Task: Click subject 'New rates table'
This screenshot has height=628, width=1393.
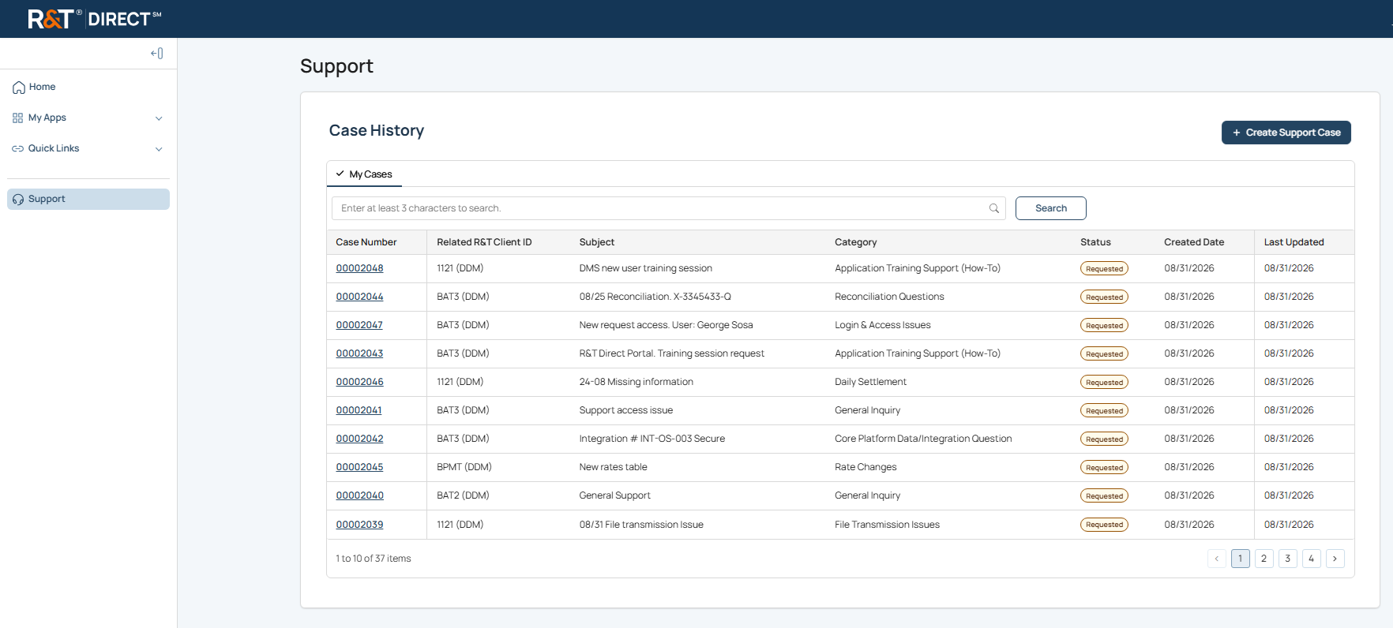Action: click(613, 467)
